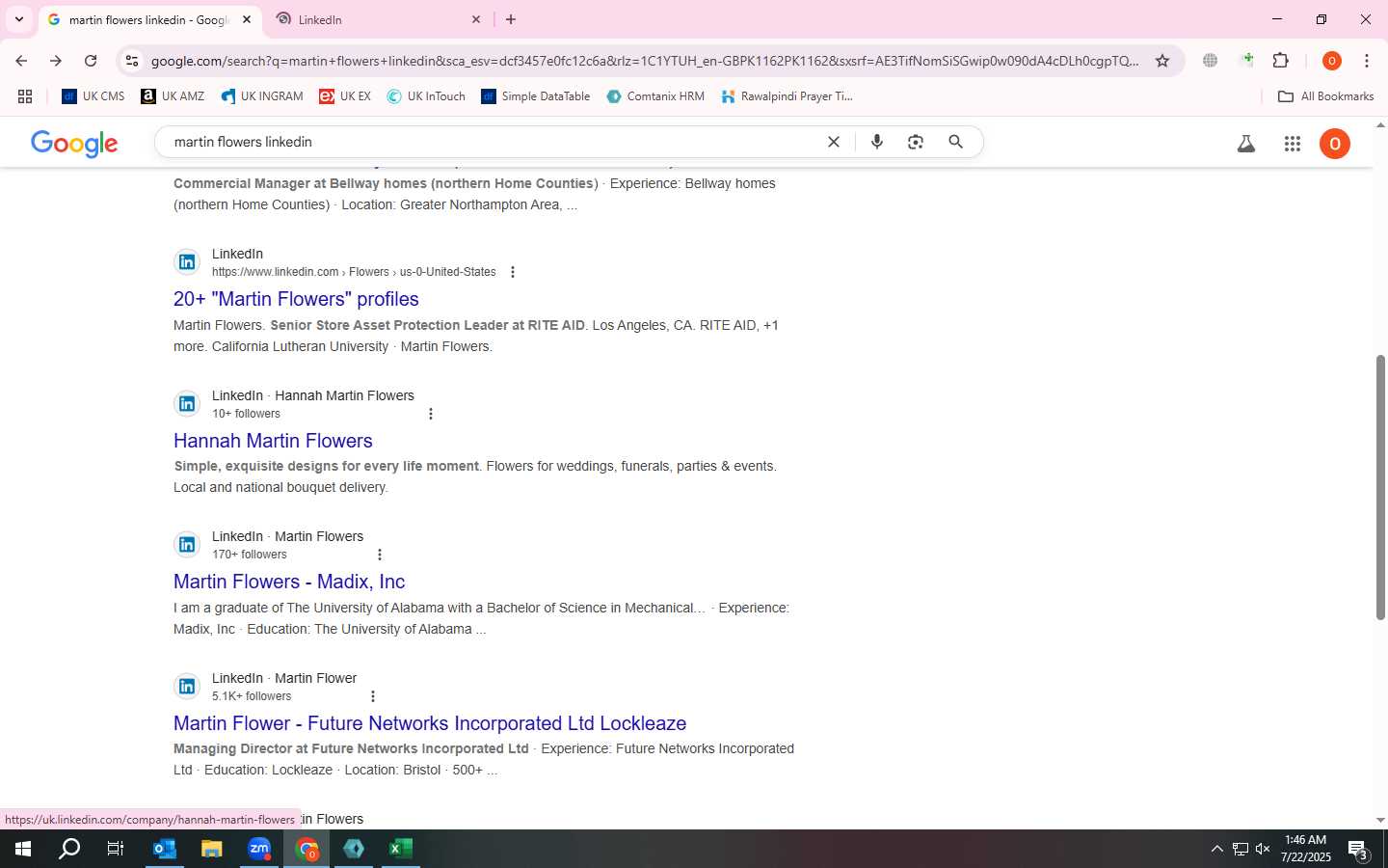Reload the current page
1388x868 pixels.
pos(91,61)
